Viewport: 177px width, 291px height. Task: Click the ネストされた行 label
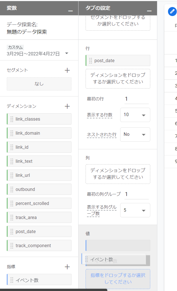coord(102,135)
